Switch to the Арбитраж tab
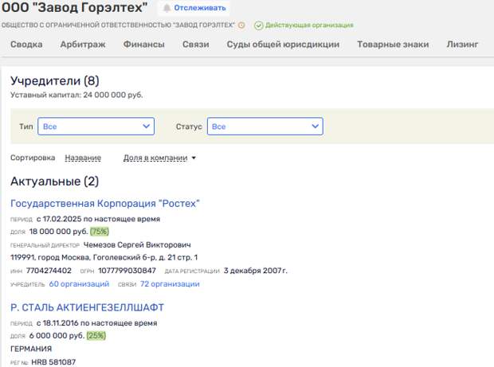Image resolution: width=494 pixels, height=367 pixels. point(83,45)
